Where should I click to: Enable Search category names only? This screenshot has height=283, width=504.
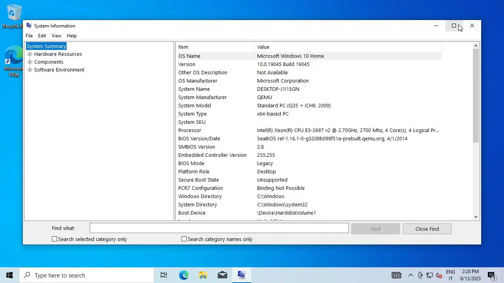(x=184, y=239)
